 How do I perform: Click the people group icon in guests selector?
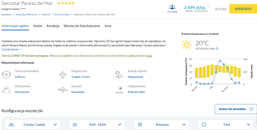pyautogui.click(x=11, y=124)
